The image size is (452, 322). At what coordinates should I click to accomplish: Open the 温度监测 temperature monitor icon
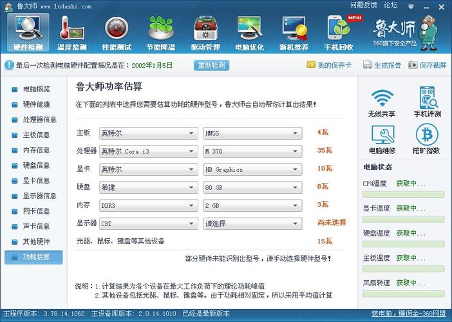pos(71,33)
